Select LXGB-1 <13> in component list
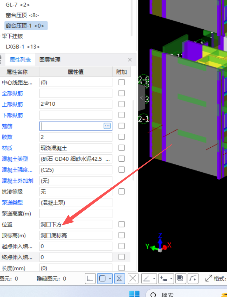Image resolution: width=227 pixels, height=297 pixels. click(23, 47)
